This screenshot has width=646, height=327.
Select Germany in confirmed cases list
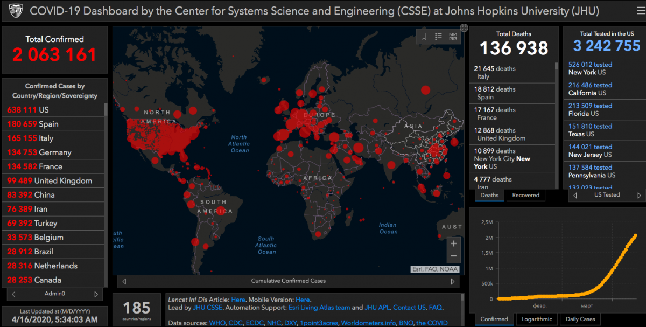point(53,152)
